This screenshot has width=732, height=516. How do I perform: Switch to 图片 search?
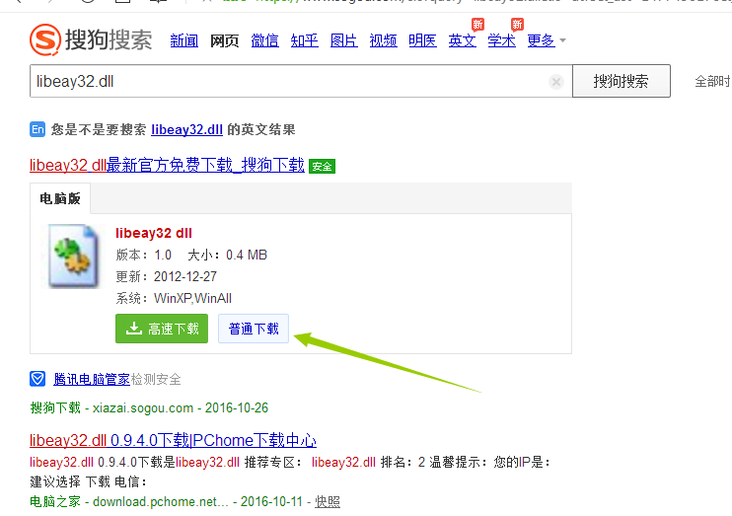[x=344, y=40]
